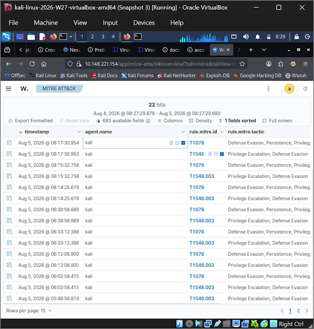Open rule.mitre.id column options chevron
The image size is (314, 329).
222,132
